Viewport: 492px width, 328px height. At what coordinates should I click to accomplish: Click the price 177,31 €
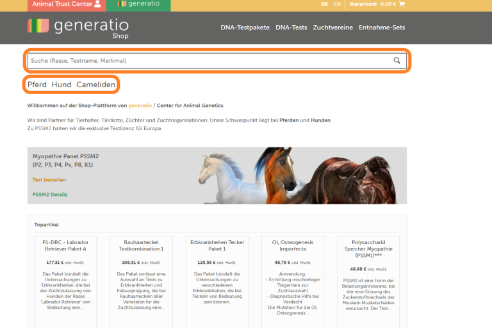pyautogui.click(x=55, y=263)
